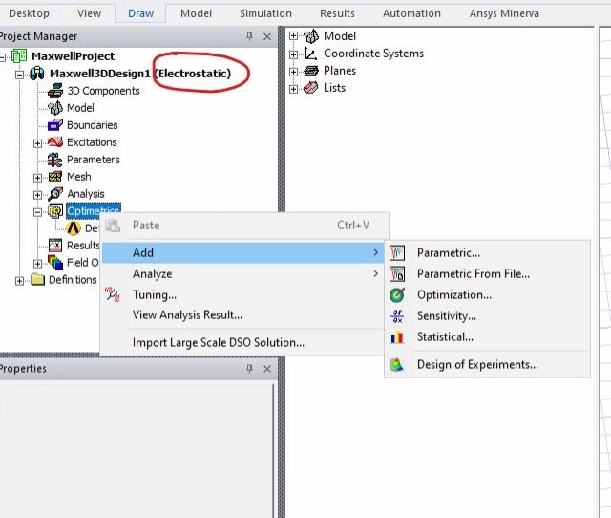
Task: Expand the Field Overlays node
Action: [x=37, y=264]
